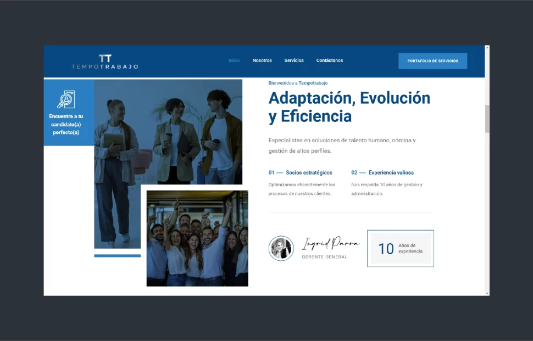Click the cheering team group photo

coord(197,238)
